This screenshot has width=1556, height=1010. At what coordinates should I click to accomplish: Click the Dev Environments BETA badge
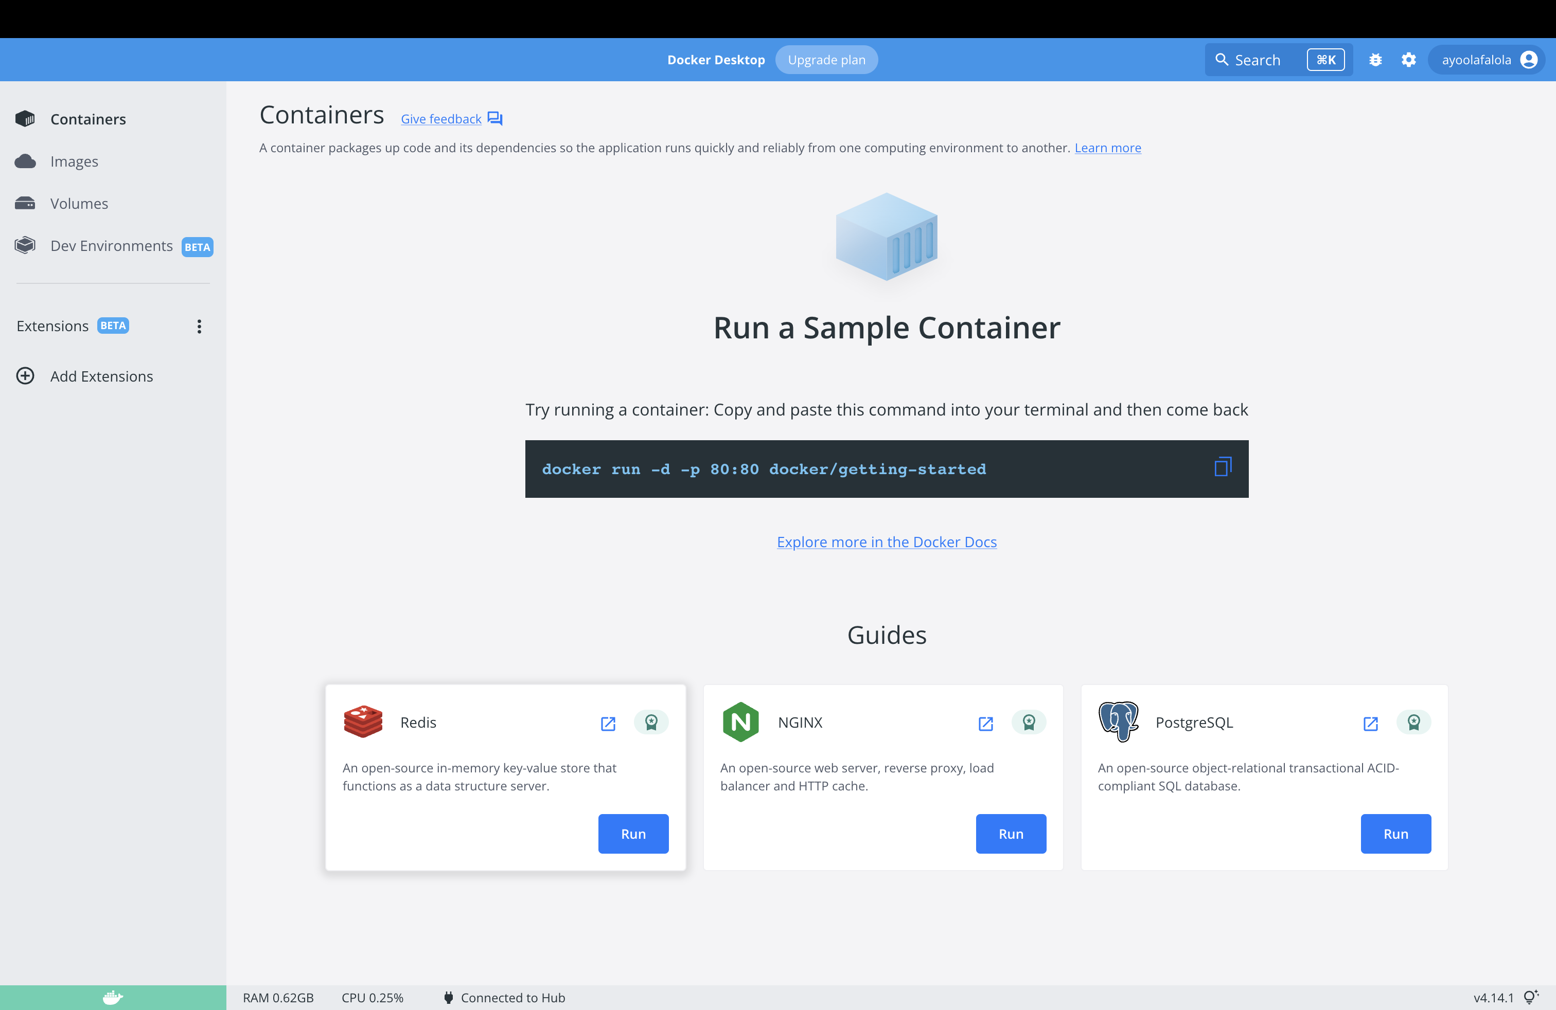tap(198, 247)
